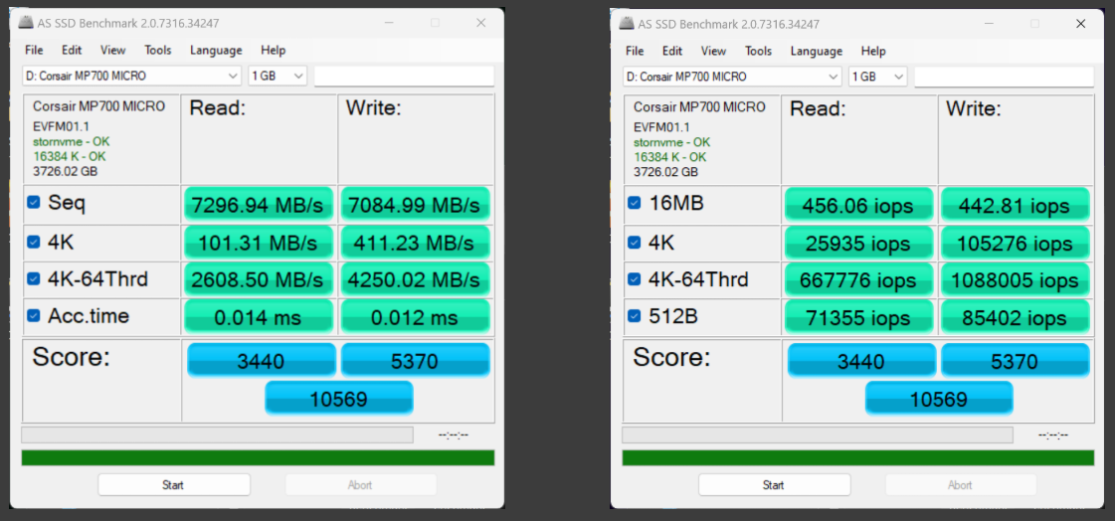Disable the 16MB test checkbox
1115x521 pixels.
(635, 203)
